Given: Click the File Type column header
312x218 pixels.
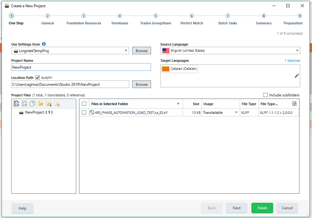Looking at the screenshot, I should coord(249,104).
